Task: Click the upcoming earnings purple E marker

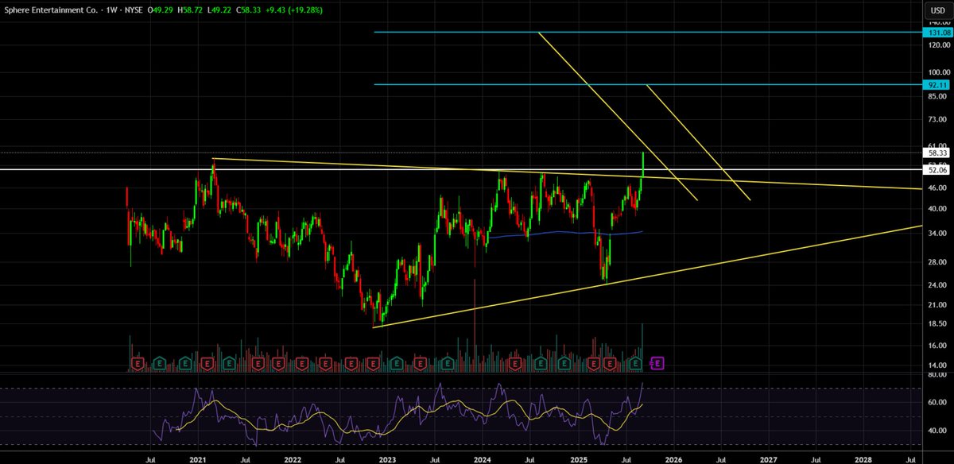Action: [x=657, y=364]
